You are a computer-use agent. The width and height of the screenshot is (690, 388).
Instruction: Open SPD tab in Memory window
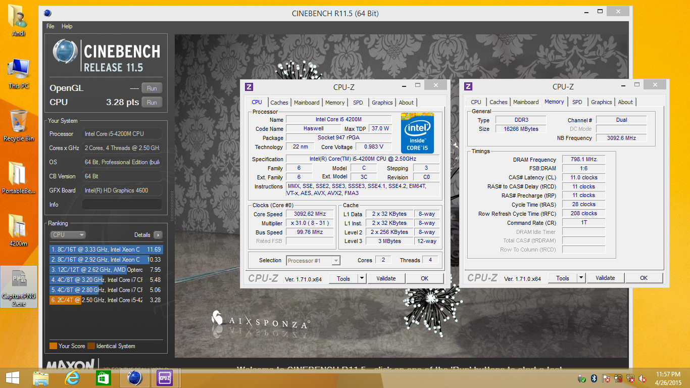click(577, 102)
